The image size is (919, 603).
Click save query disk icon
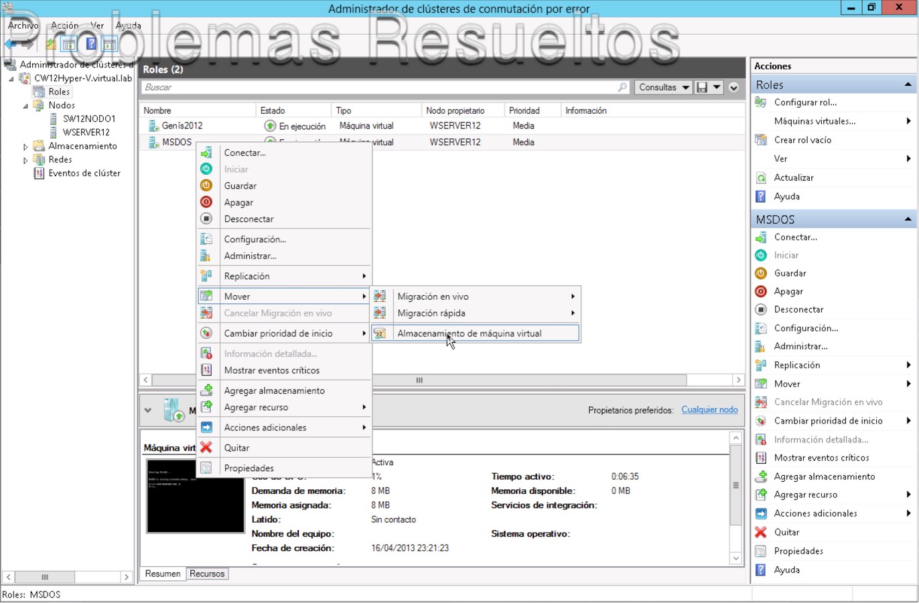(702, 87)
